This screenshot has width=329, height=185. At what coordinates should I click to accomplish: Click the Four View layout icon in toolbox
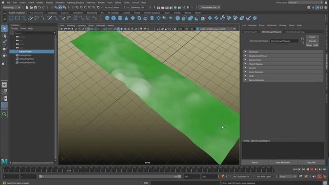point(4,91)
